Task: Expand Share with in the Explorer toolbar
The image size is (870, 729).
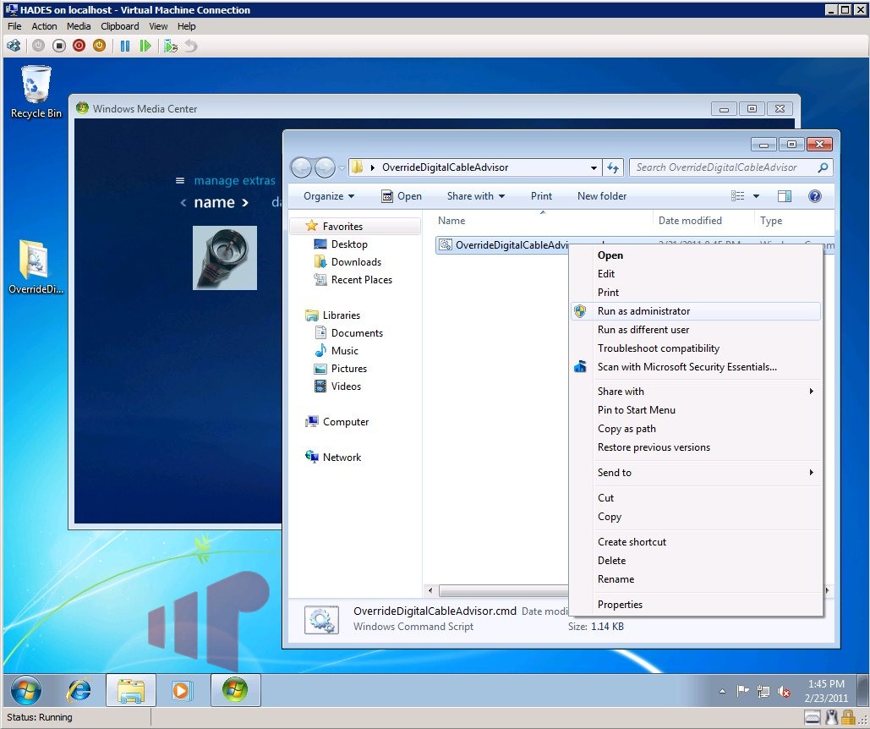Action: (x=476, y=196)
